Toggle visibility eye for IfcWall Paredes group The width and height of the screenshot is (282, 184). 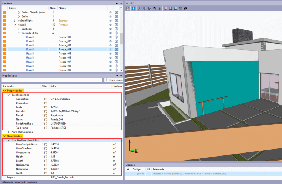tap(111, 25)
